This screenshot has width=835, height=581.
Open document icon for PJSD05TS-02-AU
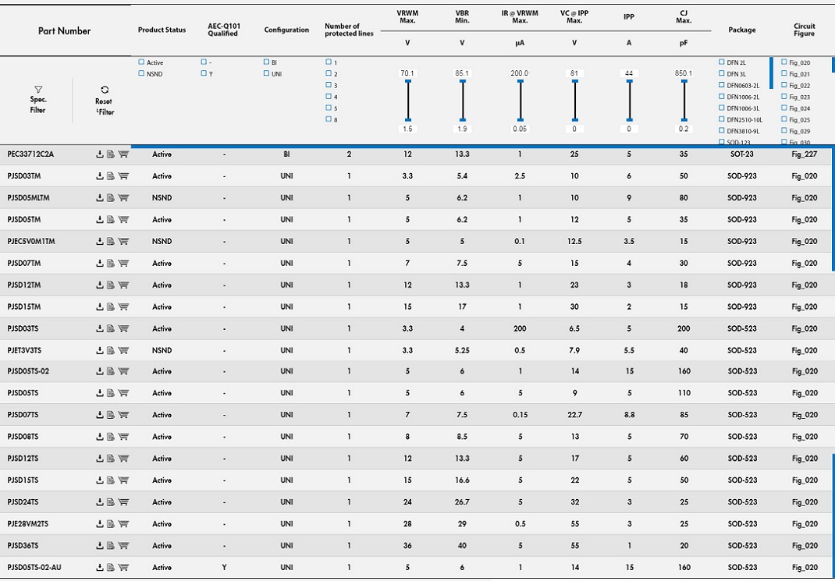[111, 568]
